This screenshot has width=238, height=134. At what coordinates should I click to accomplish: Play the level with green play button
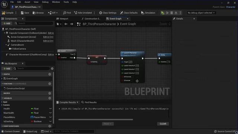click(163, 13)
